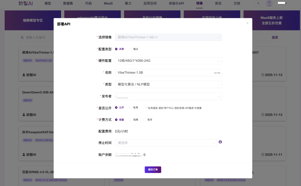Open the account dropdown arrow in header
This screenshot has height=186, width=301.
pos(286,3)
